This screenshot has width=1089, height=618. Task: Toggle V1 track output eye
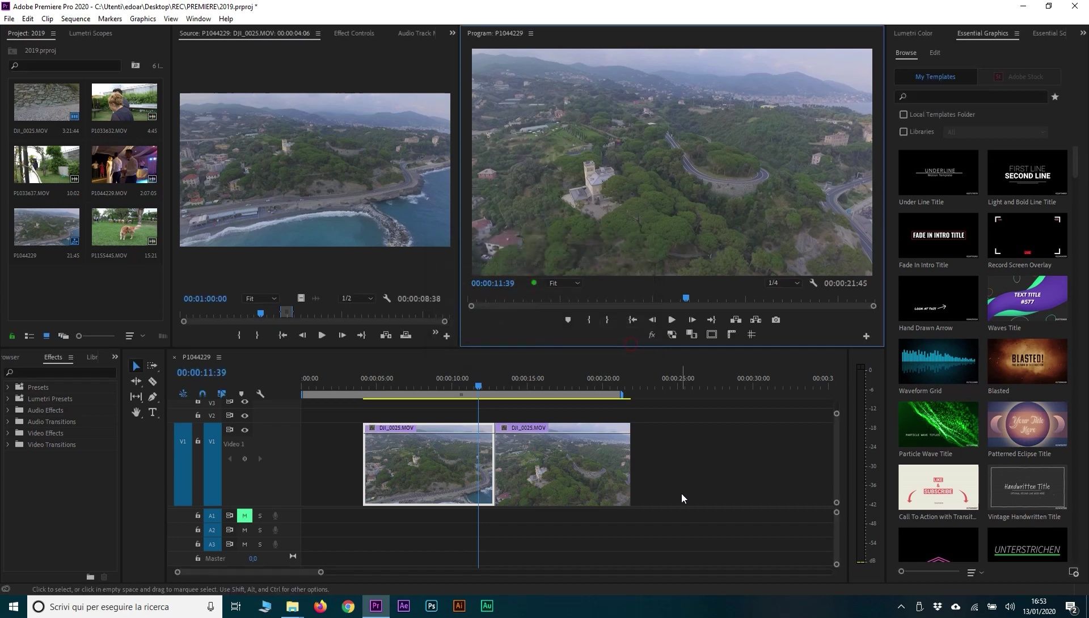(x=244, y=430)
